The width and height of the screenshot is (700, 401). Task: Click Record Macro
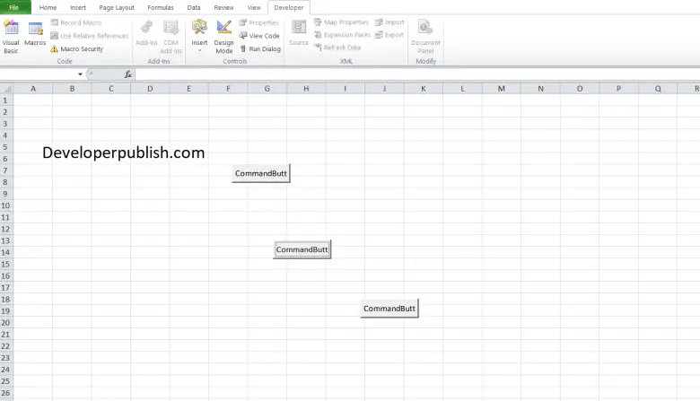click(x=76, y=22)
